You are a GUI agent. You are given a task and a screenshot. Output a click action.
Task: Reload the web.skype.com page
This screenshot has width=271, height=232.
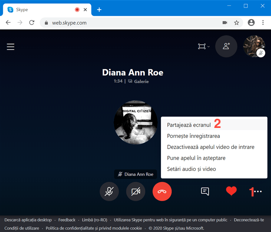pyautogui.click(x=32, y=23)
